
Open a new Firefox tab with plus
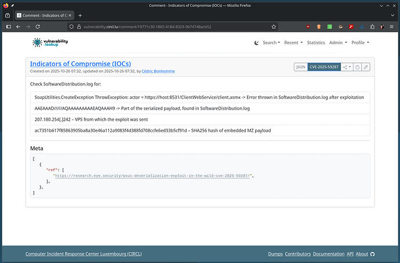point(80,15)
